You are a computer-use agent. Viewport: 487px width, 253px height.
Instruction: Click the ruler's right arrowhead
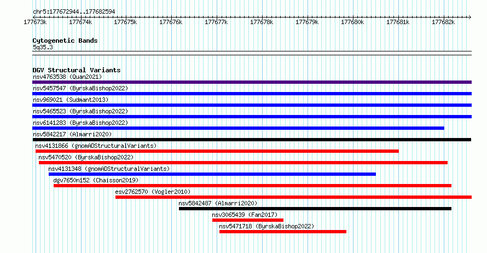point(470,18)
